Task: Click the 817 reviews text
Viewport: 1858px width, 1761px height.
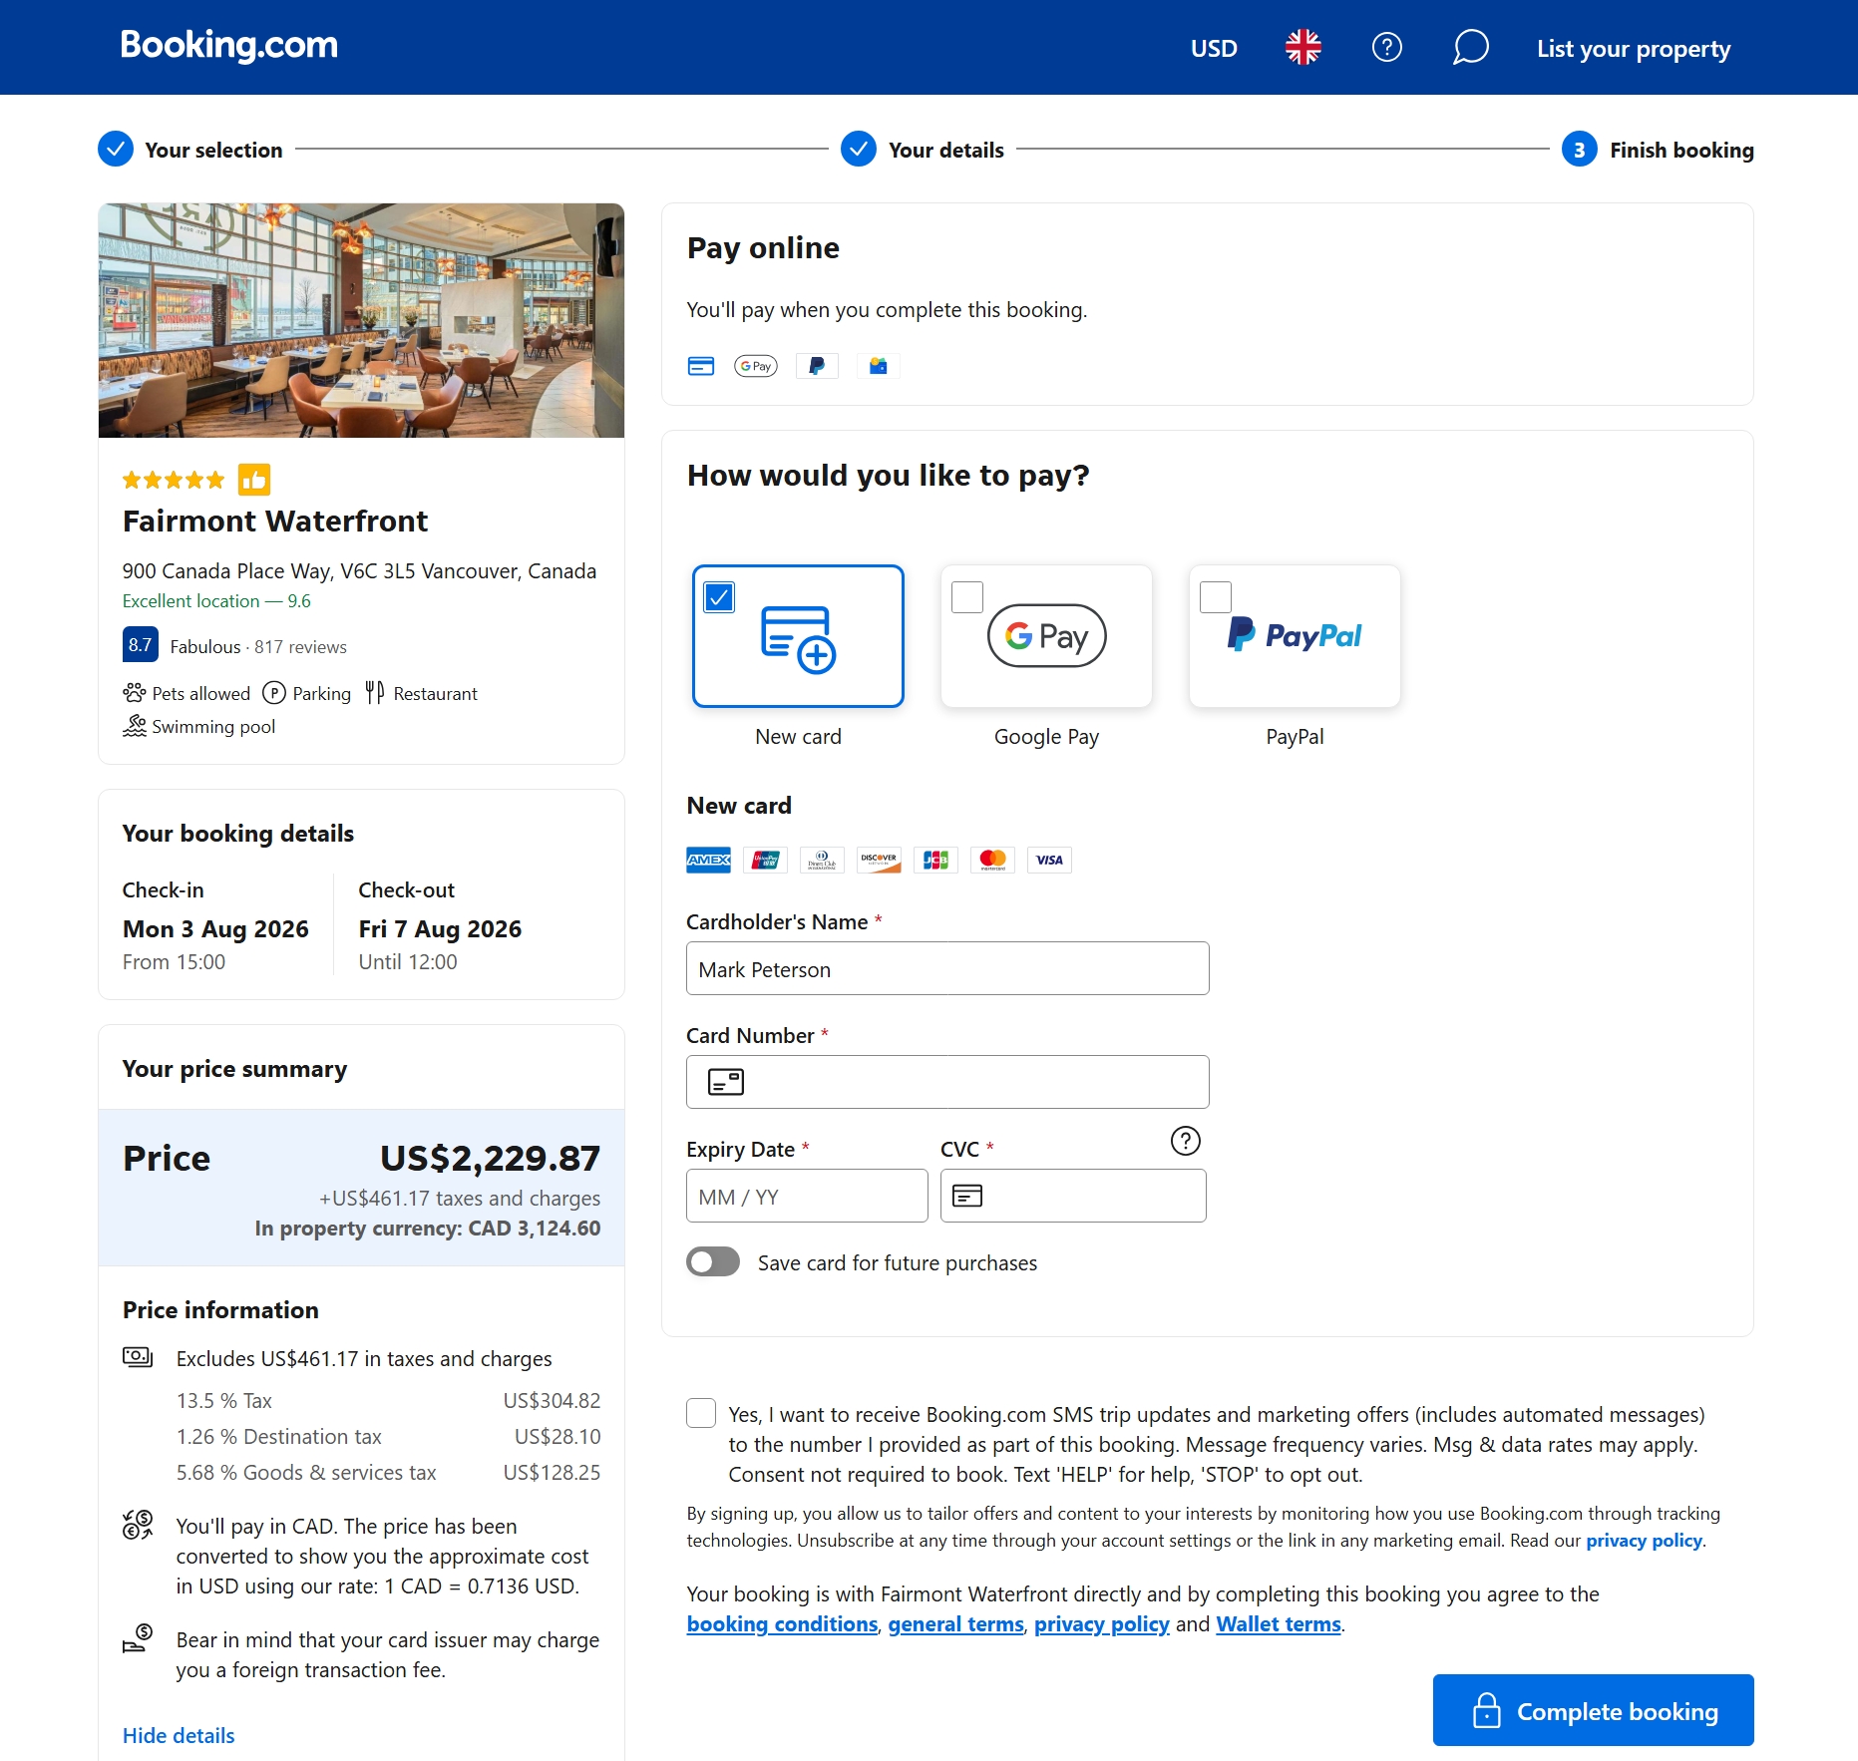Action: 300,647
